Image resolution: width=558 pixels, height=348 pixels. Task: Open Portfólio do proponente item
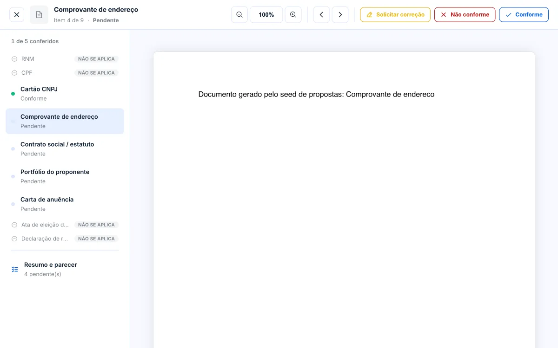tap(65, 176)
